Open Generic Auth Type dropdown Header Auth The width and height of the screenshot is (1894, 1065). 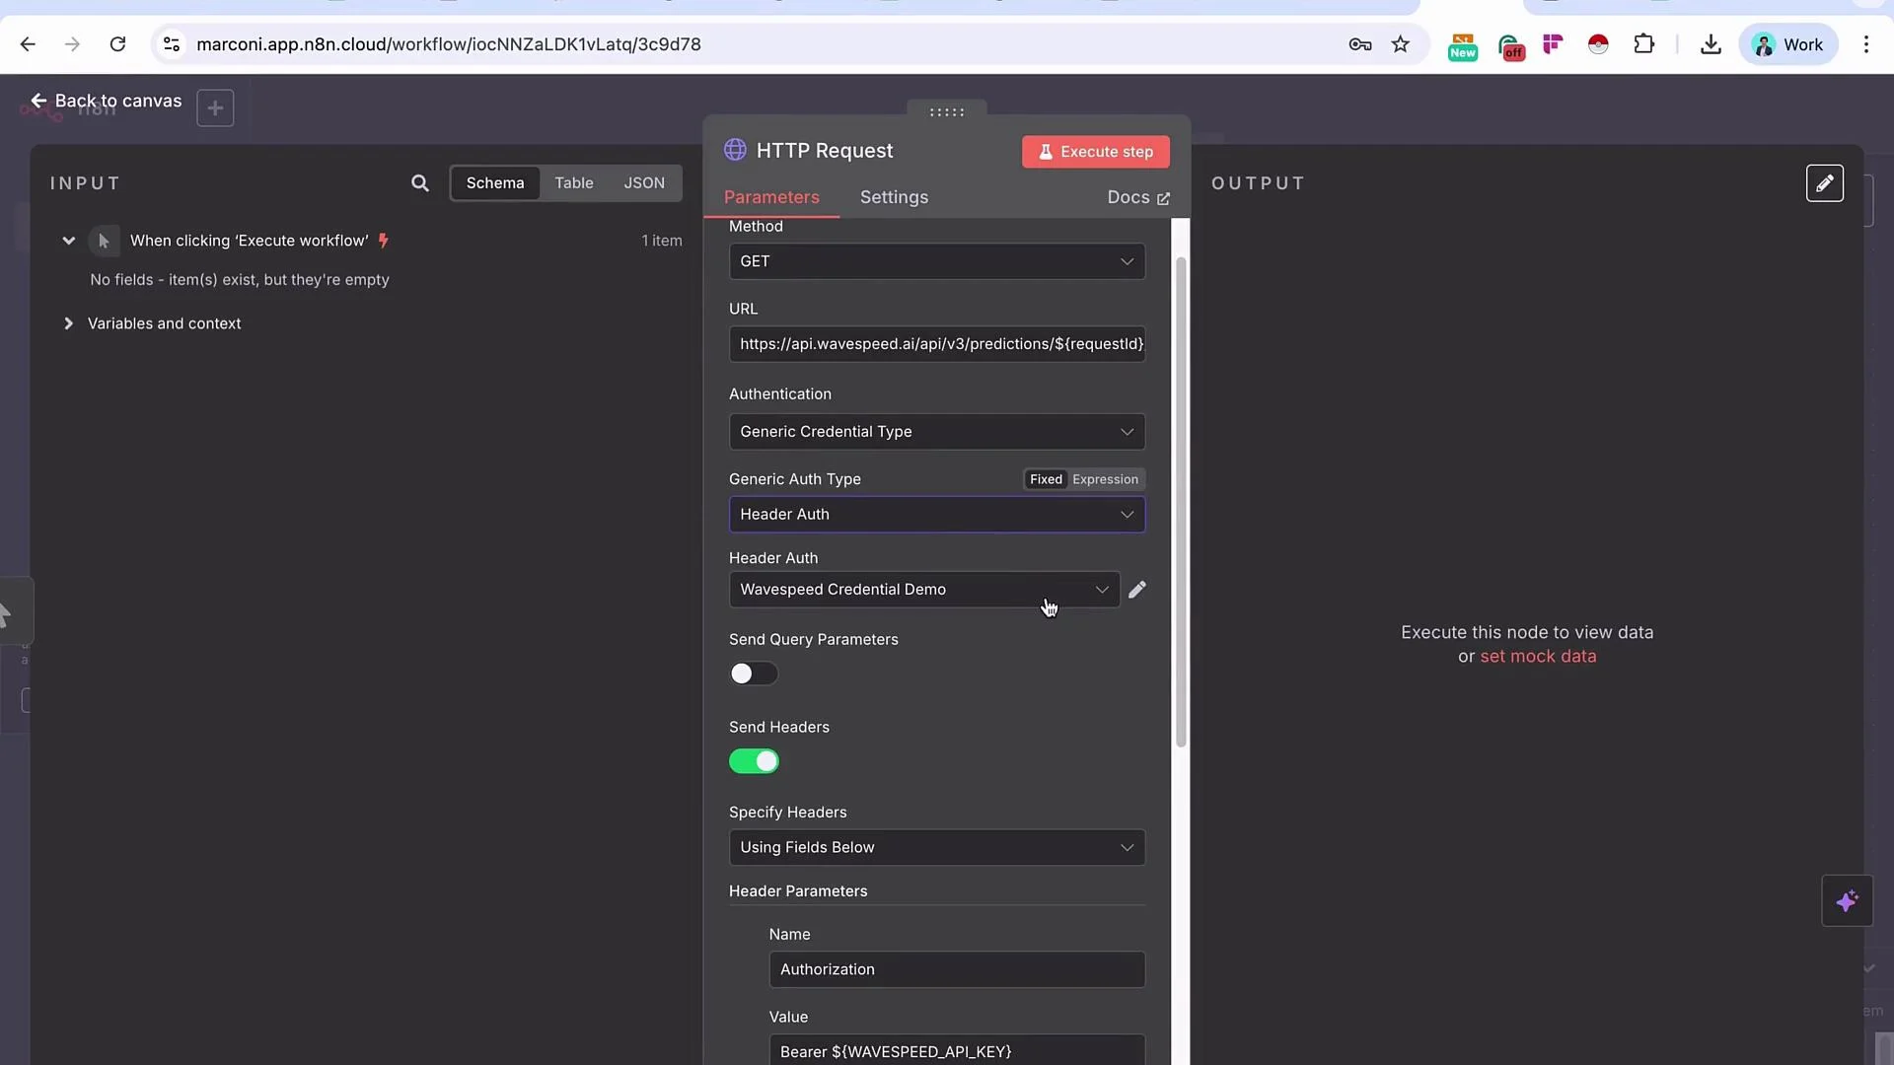pos(936,515)
